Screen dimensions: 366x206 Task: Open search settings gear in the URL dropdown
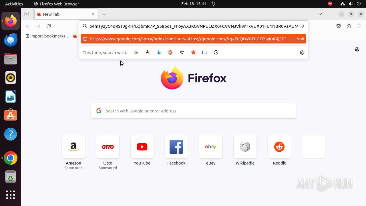302,52
